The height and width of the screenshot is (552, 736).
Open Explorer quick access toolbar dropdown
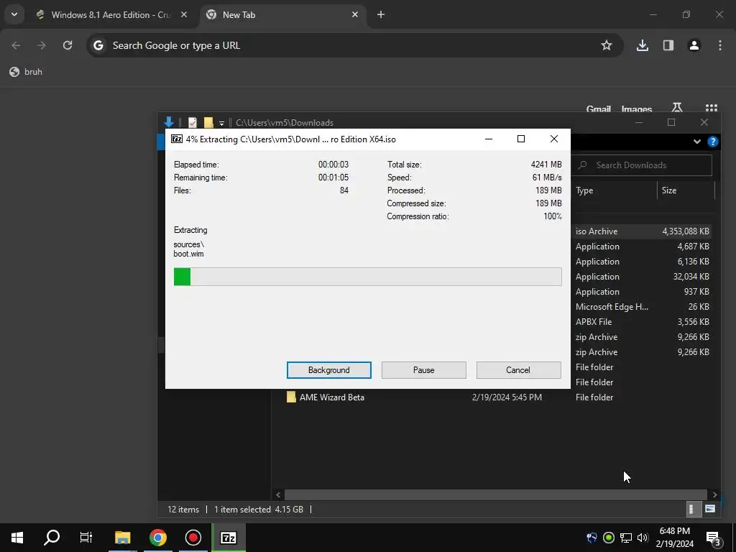coord(221,124)
